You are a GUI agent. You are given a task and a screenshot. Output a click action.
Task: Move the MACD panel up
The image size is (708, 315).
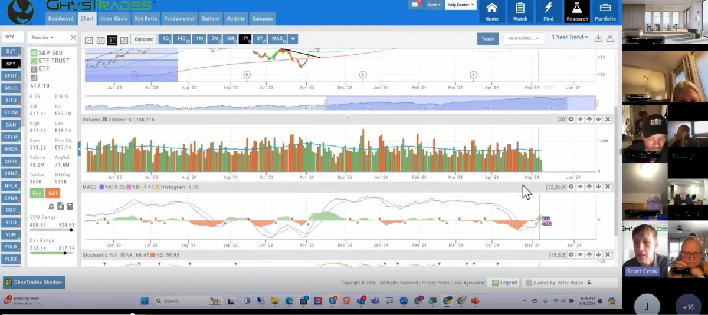(589, 187)
